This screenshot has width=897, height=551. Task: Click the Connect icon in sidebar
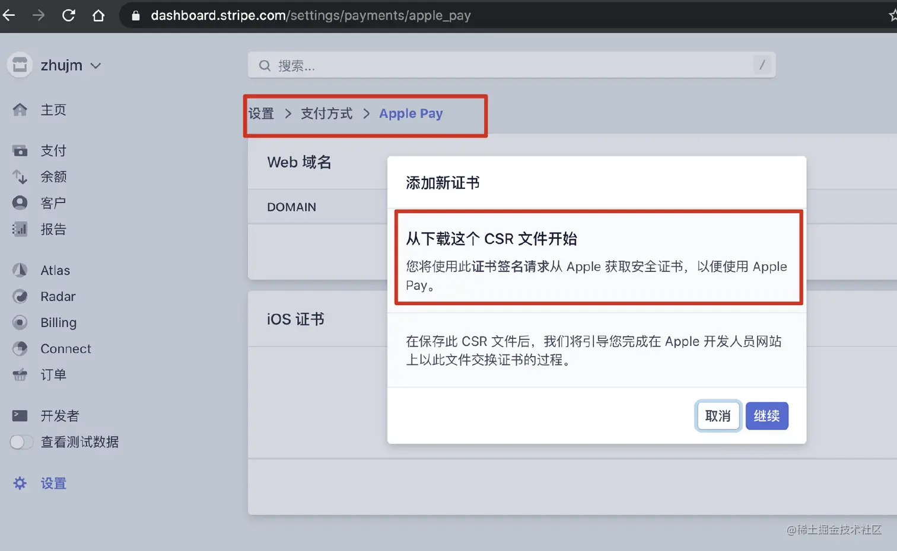20,348
